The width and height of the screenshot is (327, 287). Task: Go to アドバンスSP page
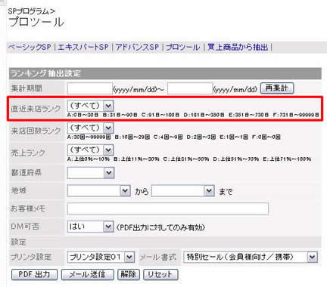click(x=137, y=47)
